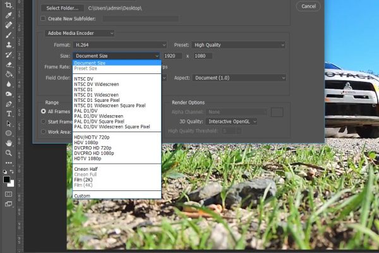Choose NTSC D1 size option
Screen dimensions: 379x253
(117, 90)
